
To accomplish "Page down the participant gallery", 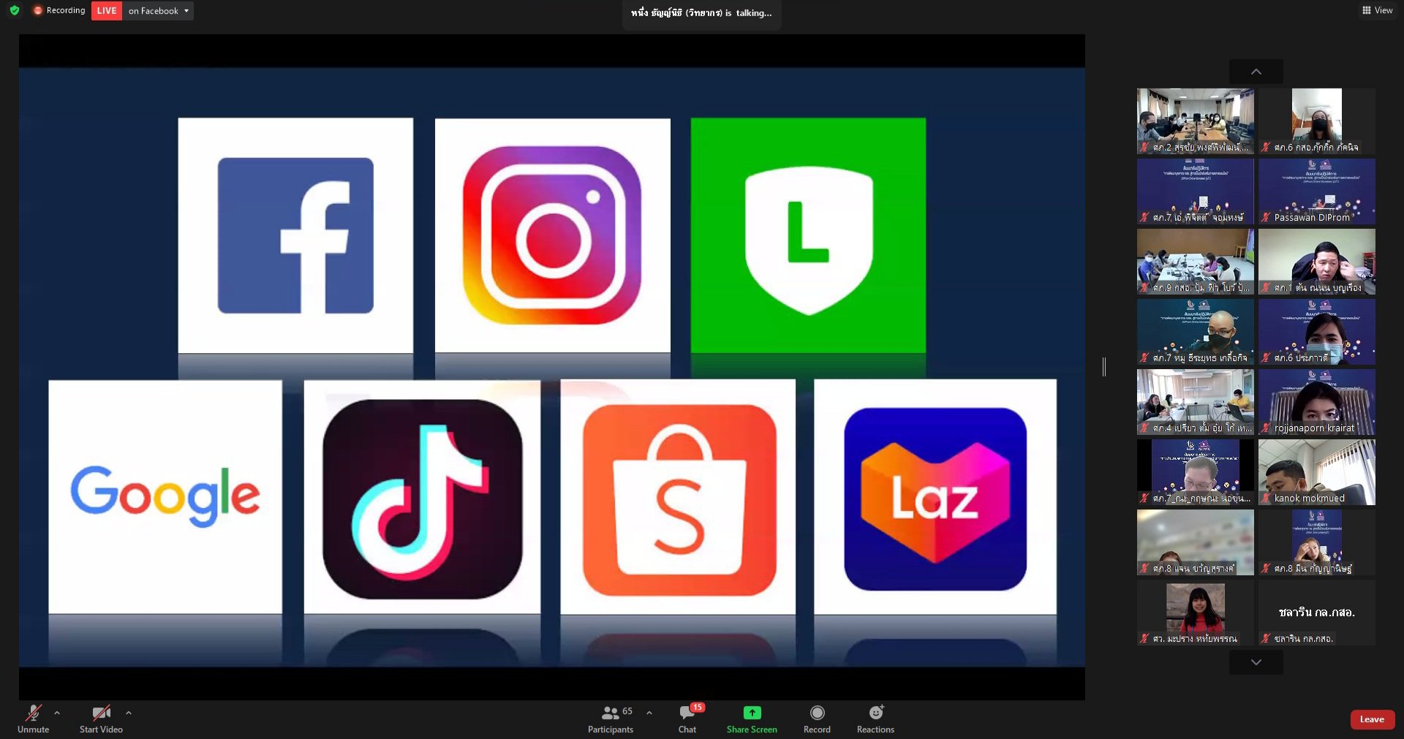I will tap(1256, 662).
